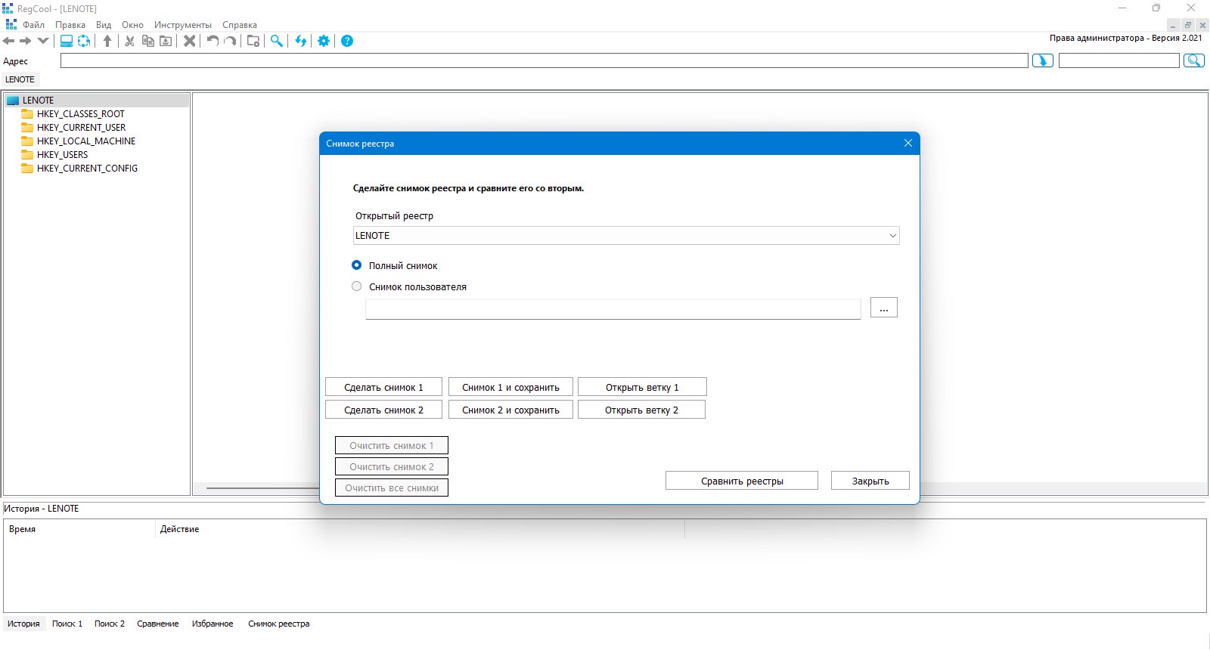Click the browse ellipsis button
1210x650 pixels.
(884, 308)
